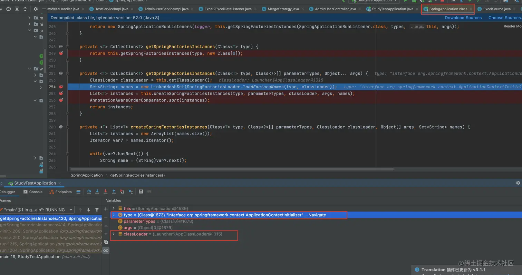Collapse the 'se' folder in project tree

click(30, 31)
